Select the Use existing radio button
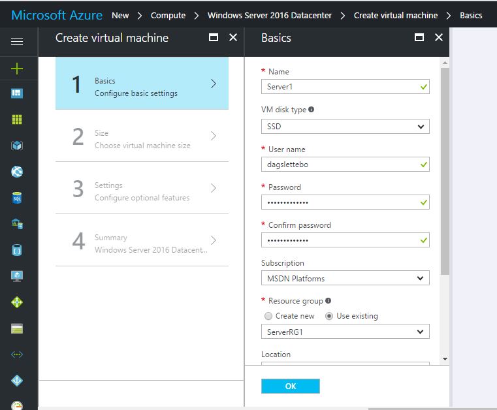 tap(329, 316)
